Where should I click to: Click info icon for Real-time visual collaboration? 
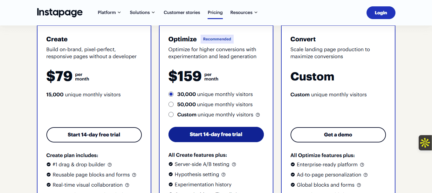pos(127,185)
